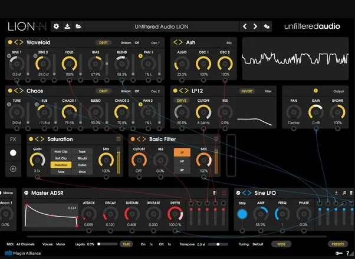Click the FX tab button

click(x=13, y=140)
